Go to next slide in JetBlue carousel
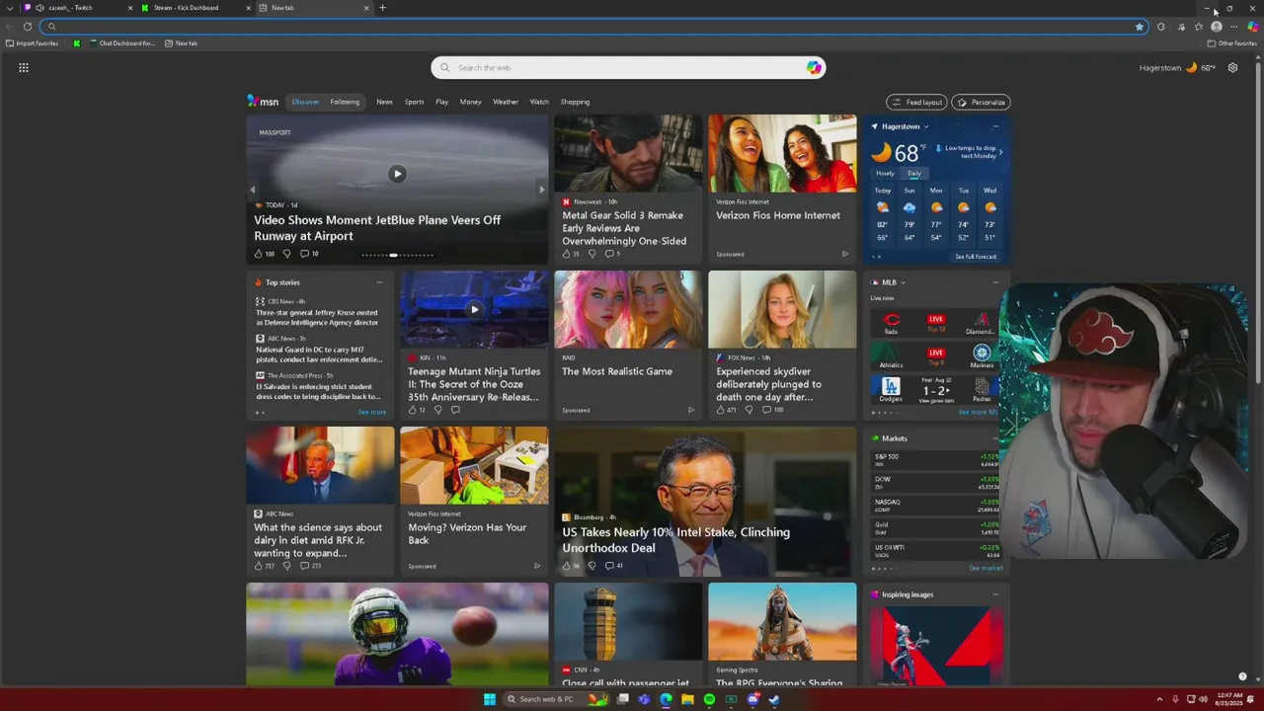 pos(541,190)
